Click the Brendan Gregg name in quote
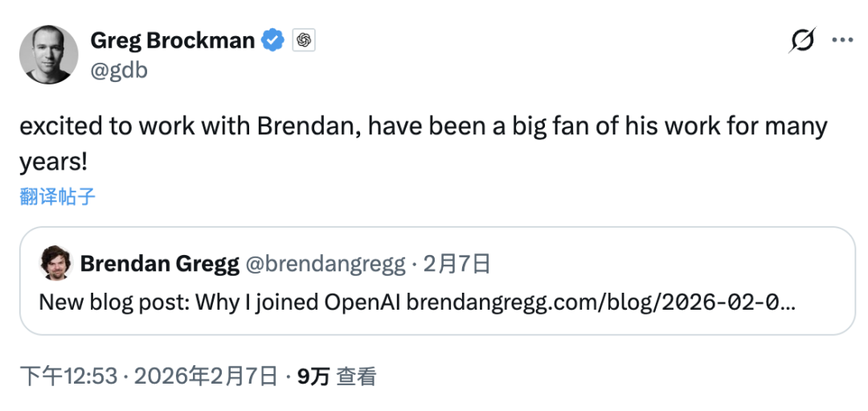This screenshot has width=868, height=411. (159, 263)
